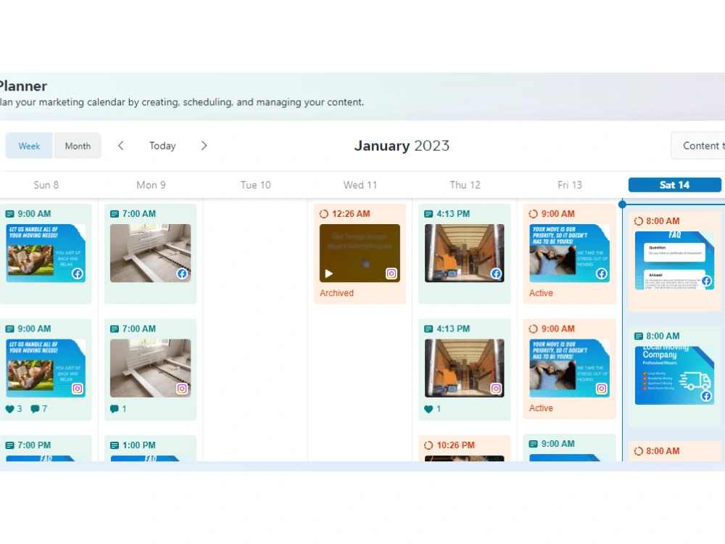The height and width of the screenshot is (544, 725).
Task: Click Instagram icon on Wednesday 12:26 AM video
Action: (391, 274)
